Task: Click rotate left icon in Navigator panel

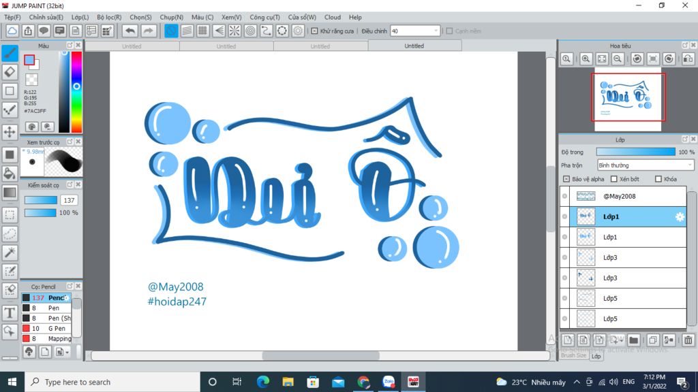Action: (x=637, y=59)
